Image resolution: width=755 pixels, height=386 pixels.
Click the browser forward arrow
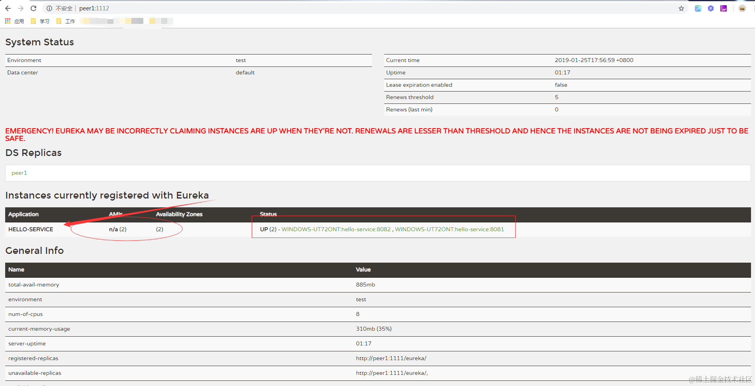click(x=21, y=8)
